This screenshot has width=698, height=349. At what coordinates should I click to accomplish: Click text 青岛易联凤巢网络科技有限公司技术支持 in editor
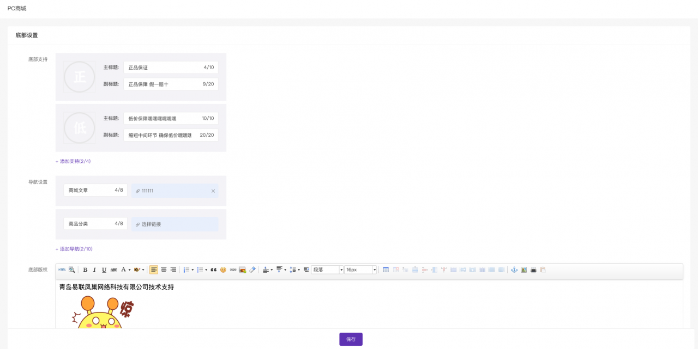coord(117,287)
